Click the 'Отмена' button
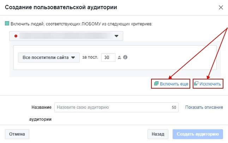 (17, 134)
